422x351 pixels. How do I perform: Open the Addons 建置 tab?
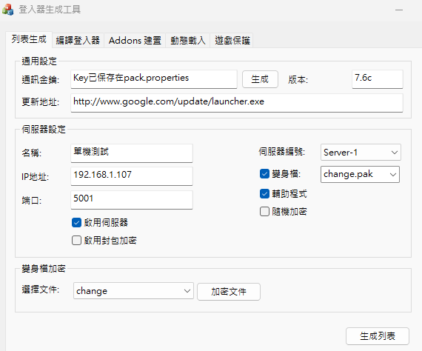[135, 41]
